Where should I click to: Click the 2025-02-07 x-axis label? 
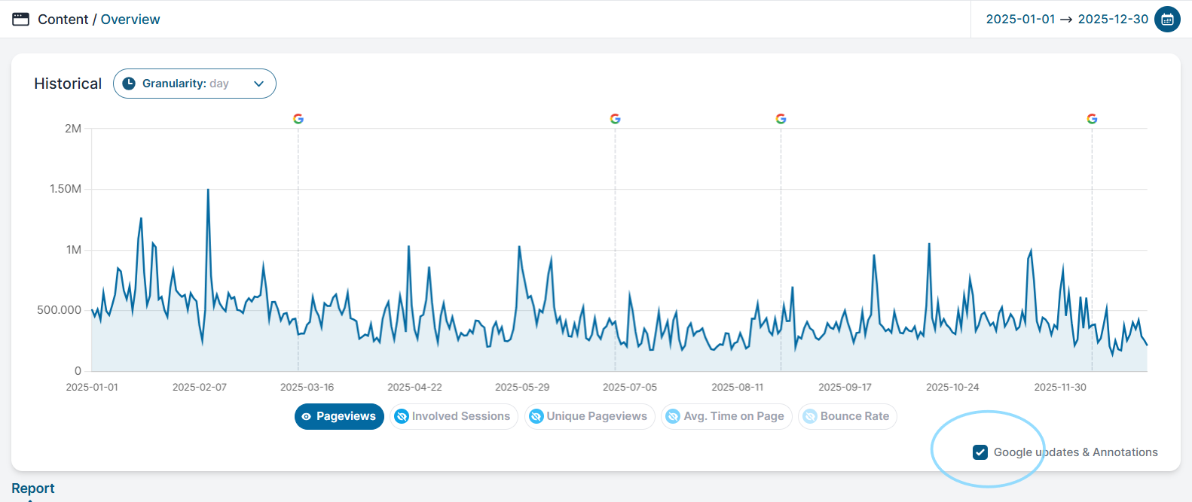[200, 387]
